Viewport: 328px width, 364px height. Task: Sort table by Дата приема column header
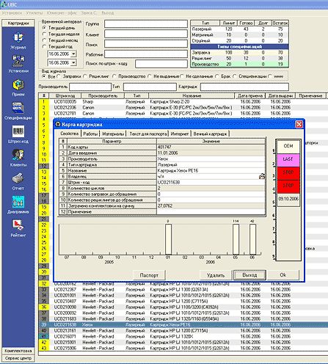(250, 95)
